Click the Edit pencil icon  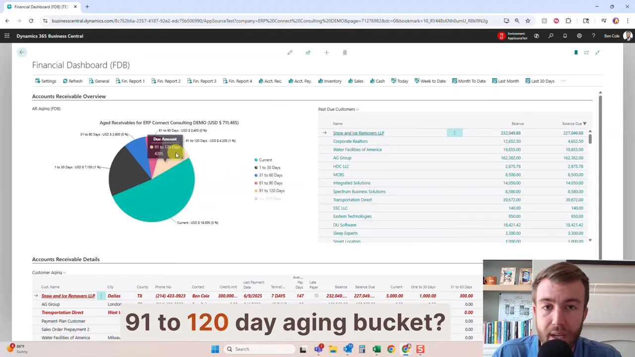(290, 52)
